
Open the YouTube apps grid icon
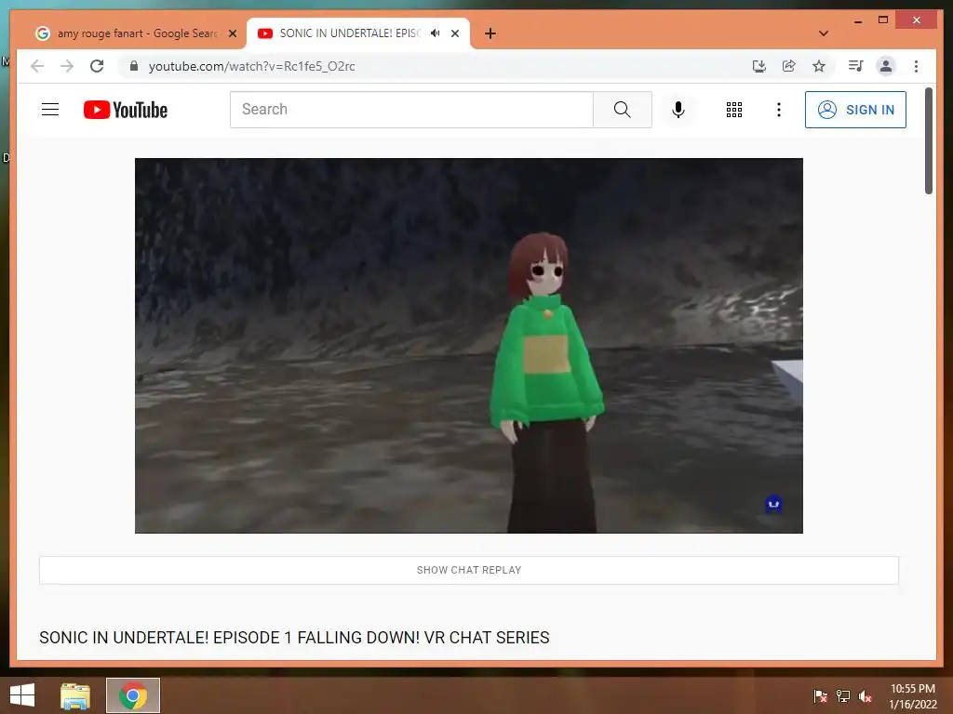[x=734, y=110]
